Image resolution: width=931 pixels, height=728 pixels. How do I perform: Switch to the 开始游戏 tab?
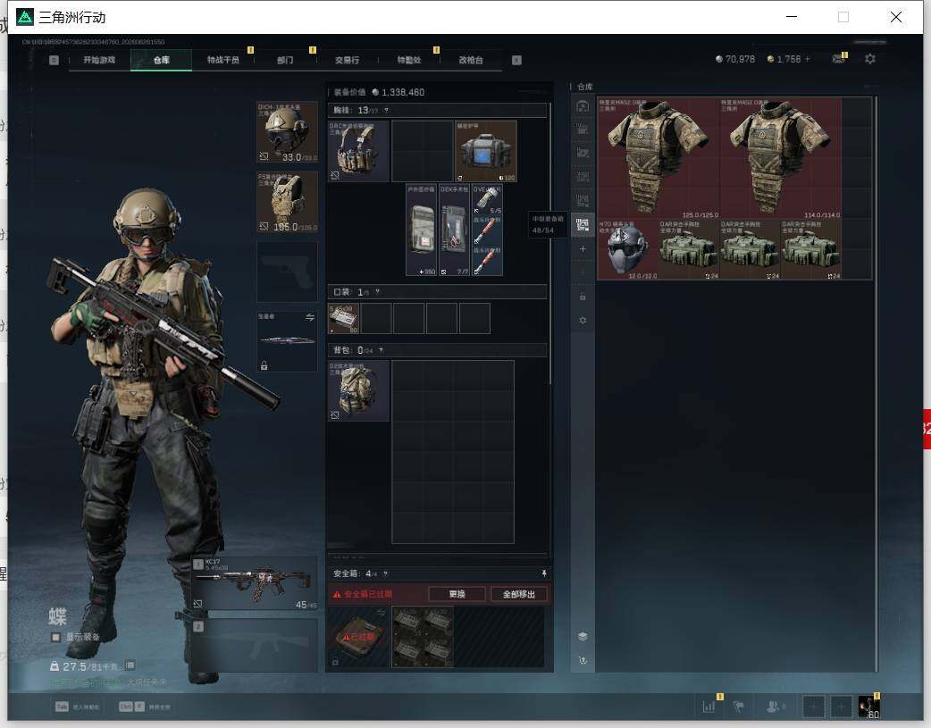pos(99,60)
